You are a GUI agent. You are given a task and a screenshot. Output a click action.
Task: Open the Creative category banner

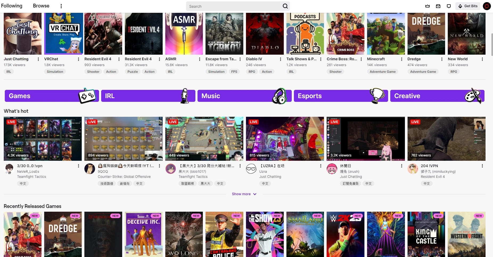[437, 96]
